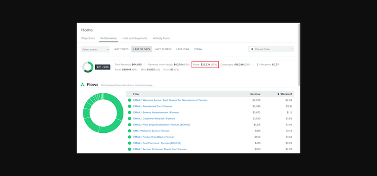Click the Shopify icon in Placed Order dropdown
The image size is (377, 176).
[252, 49]
